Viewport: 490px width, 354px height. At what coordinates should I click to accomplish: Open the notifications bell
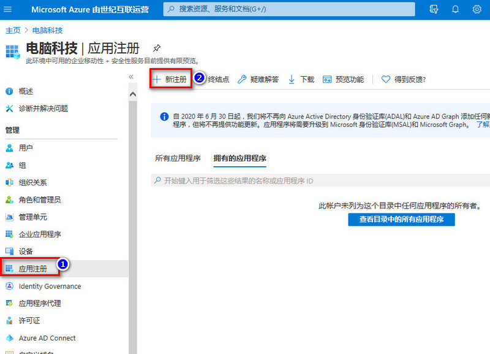tap(455, 9)
